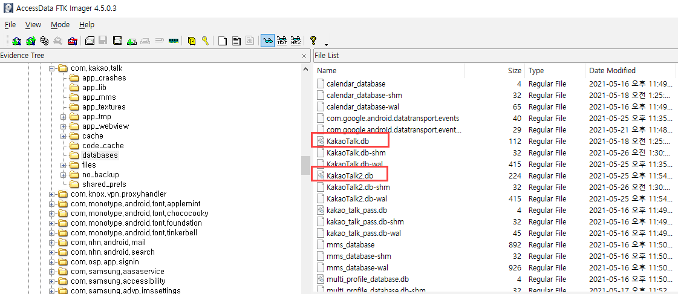Expand the cache folder node
This screenshot has height=294, width=678.
(63, 136)
